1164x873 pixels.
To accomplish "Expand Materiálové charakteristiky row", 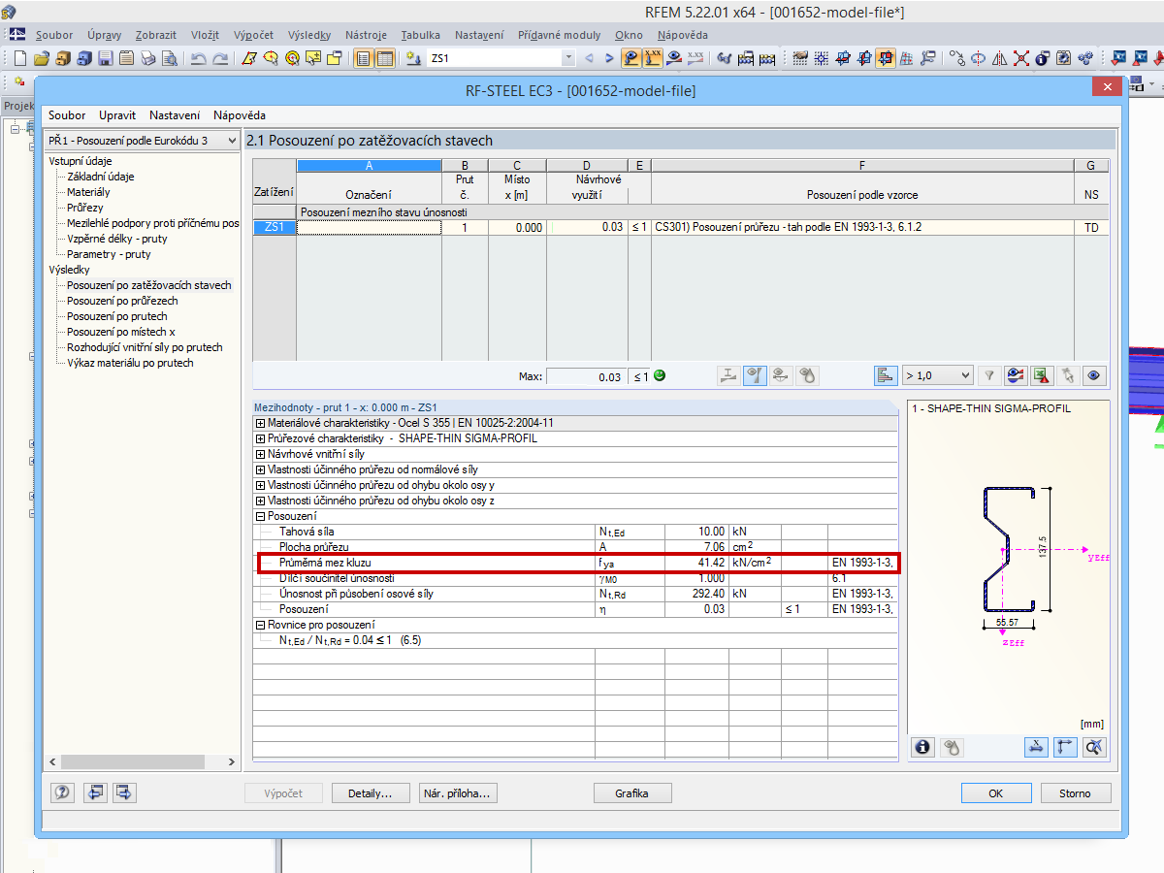I will (x=260, y=423).
